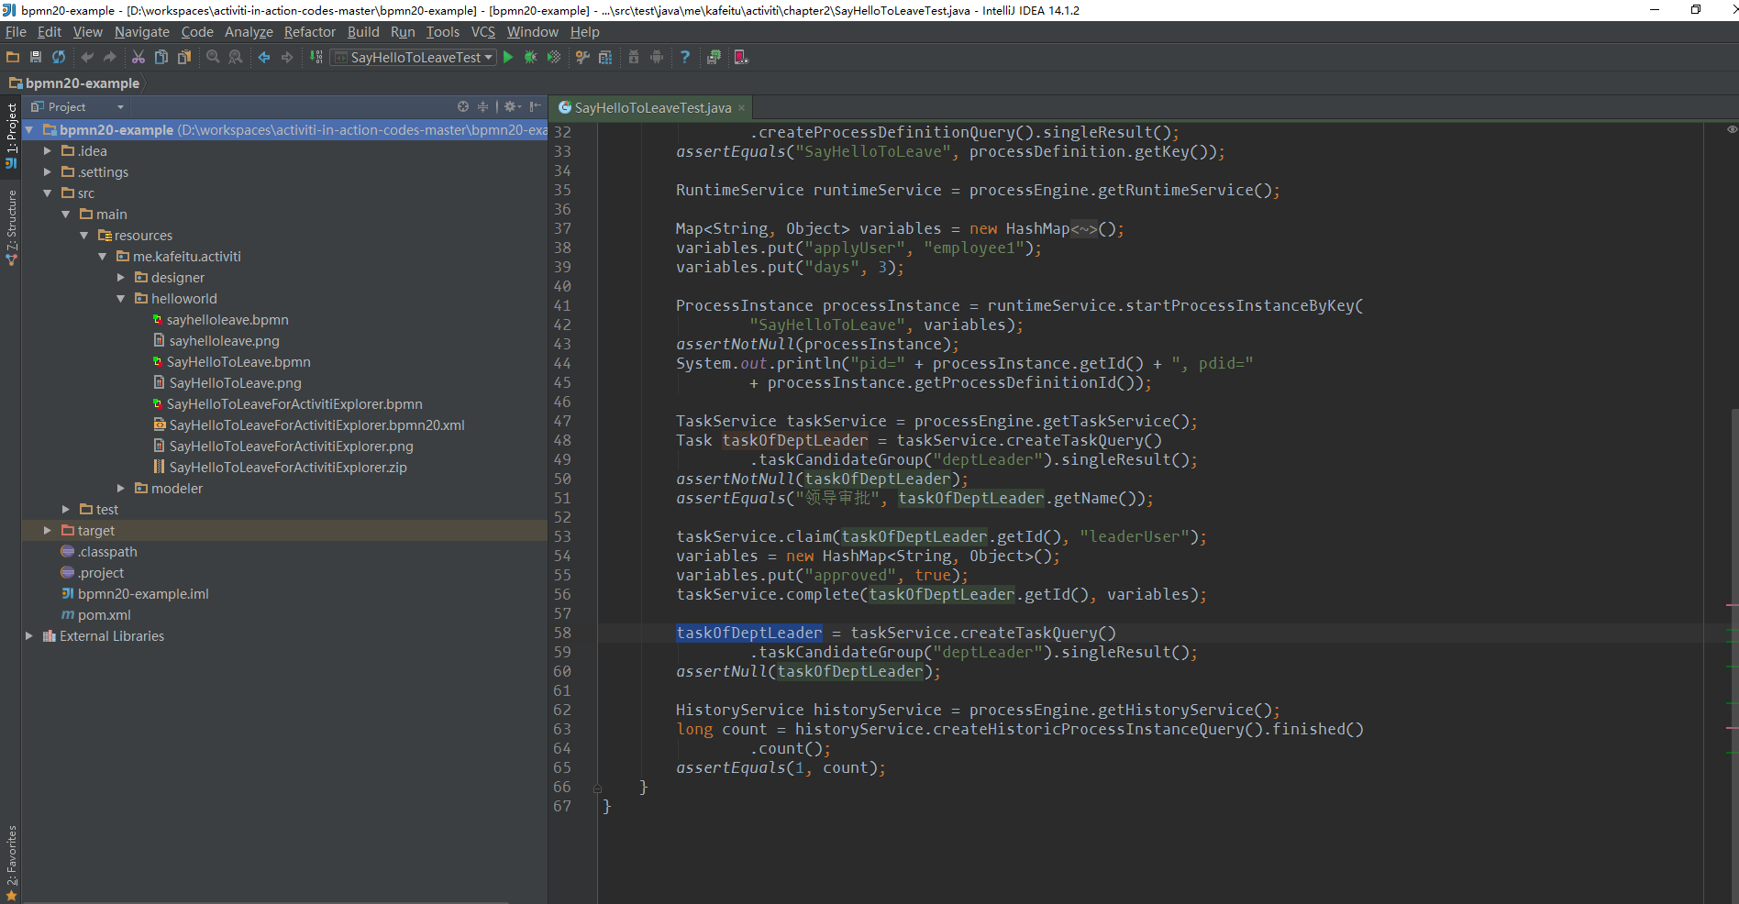Toggle the 7: Structure tool window button

tap(11, 227)
